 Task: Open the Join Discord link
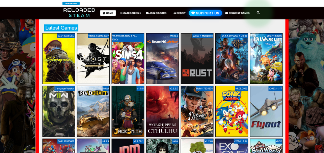(156, 13)
